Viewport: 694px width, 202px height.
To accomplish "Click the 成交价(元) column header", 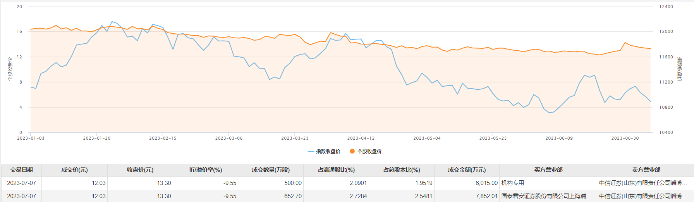I will [74, 170].
